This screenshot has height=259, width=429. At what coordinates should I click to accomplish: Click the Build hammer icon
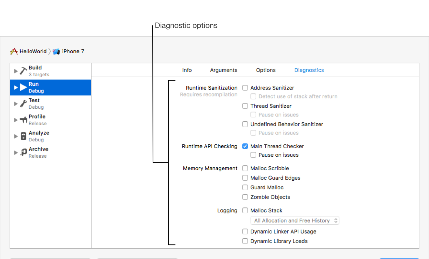pos(23,71)
